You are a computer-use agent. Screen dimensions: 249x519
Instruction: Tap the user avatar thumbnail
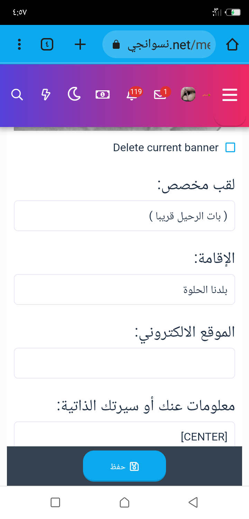[x=188, y=94]
